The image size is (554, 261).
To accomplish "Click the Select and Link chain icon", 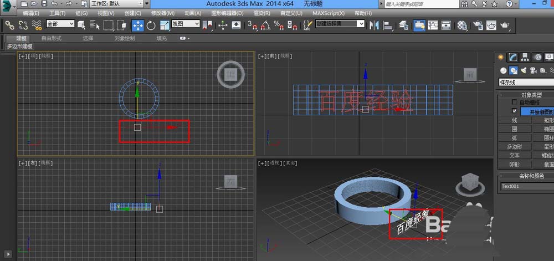I will point(9,25).
